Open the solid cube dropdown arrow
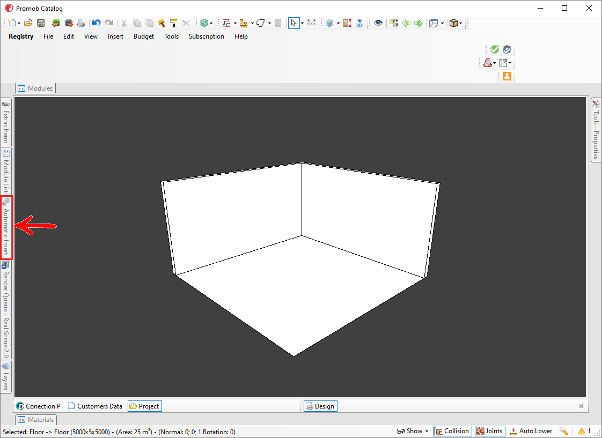Viewport: 602px width, 438px height. tap(461, 24)
